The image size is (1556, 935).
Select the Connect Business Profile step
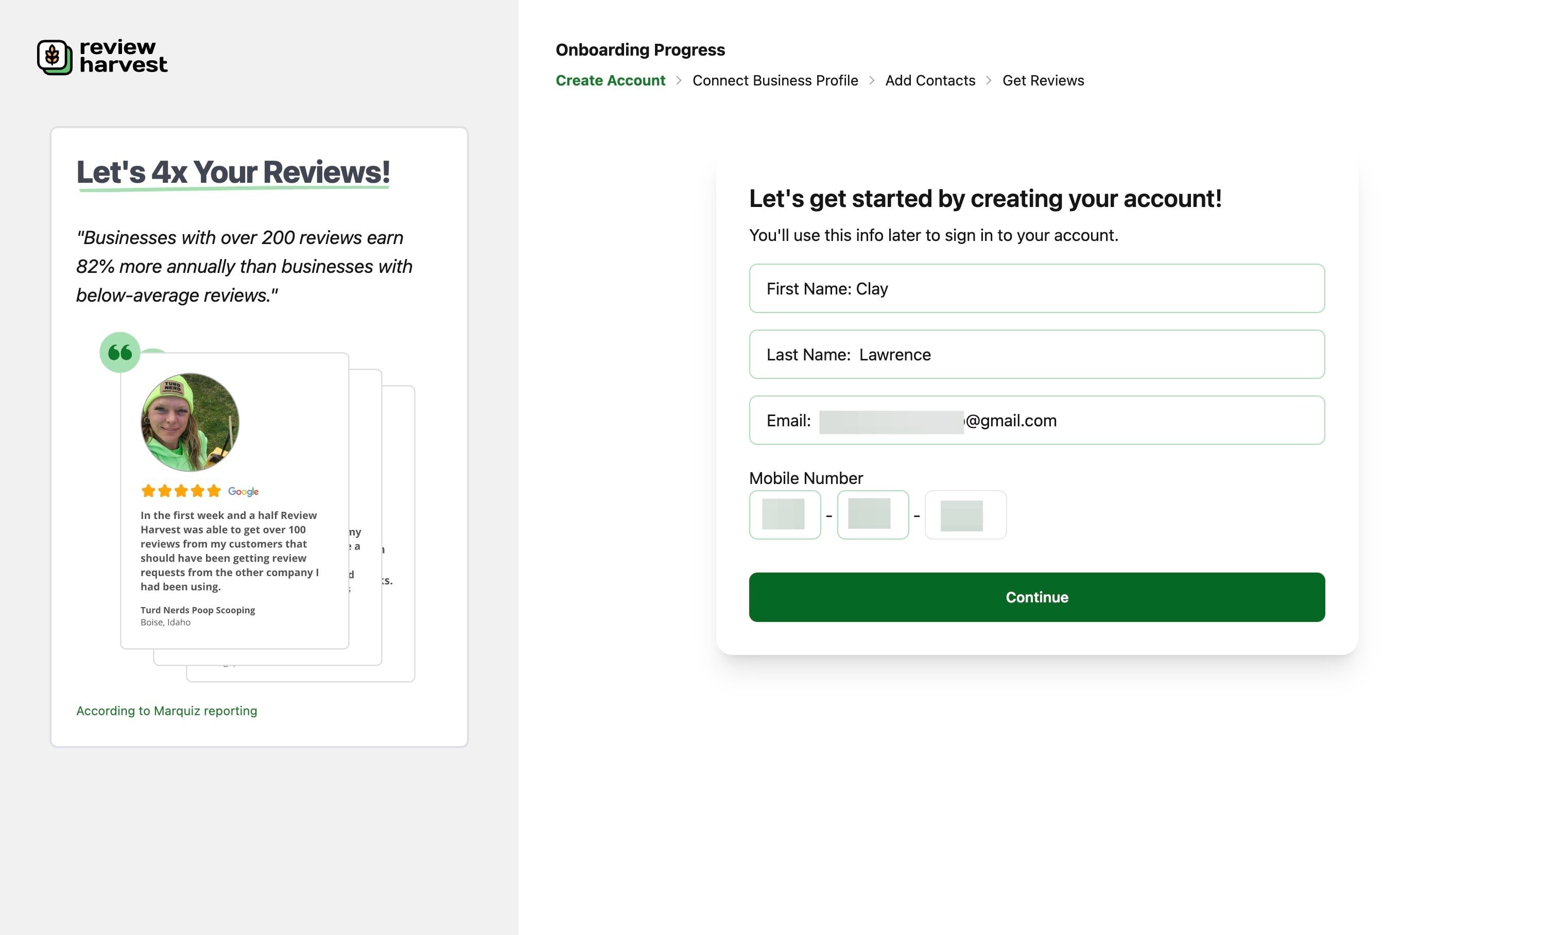775,81
